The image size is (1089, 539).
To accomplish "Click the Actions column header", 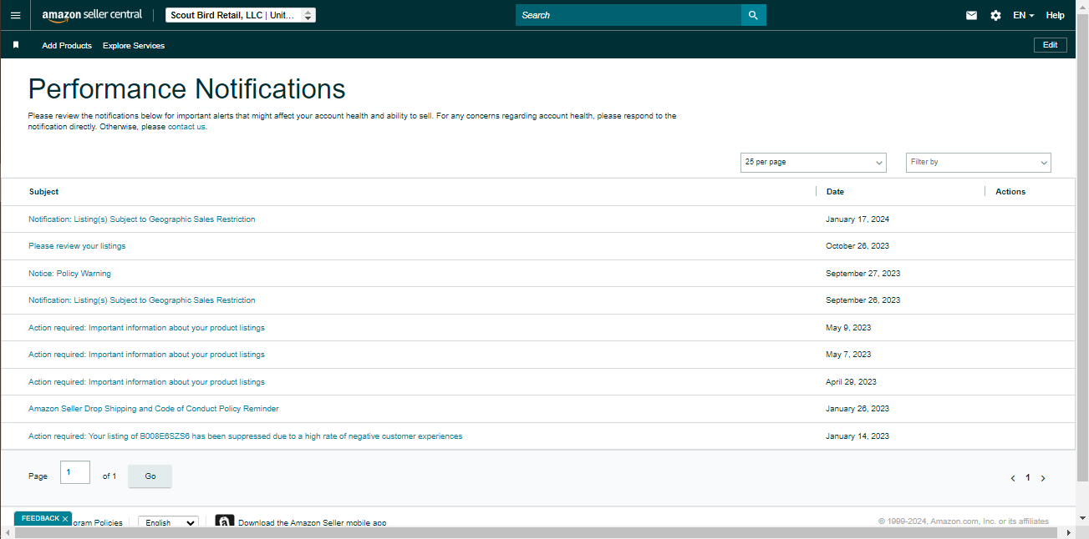I will [x=1010, y=192].
